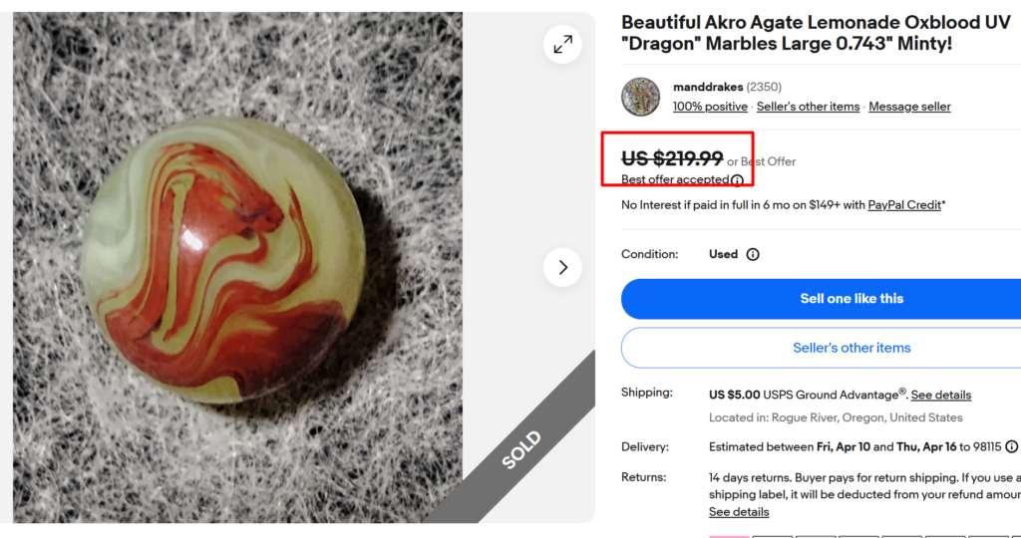Click info icon beside Best offer accepted
Viewport: 1021px width, 538px height.
(x=737, y=180)
